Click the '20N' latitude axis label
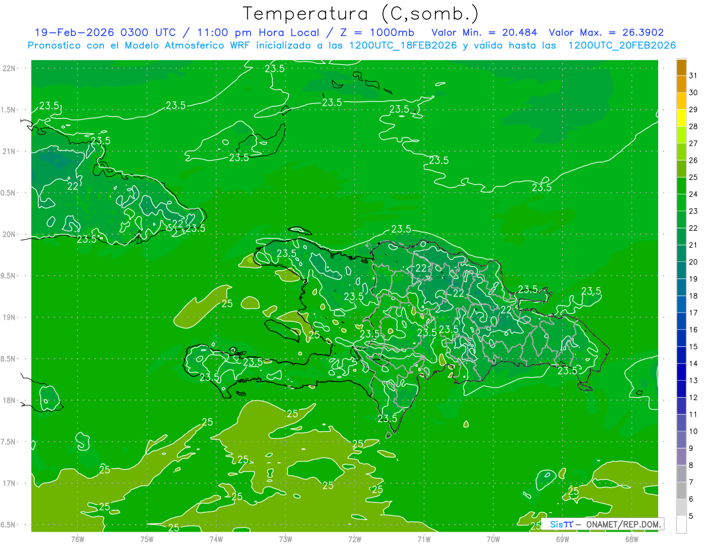Viewport: 709px width, 547px height. pos(9,234)
